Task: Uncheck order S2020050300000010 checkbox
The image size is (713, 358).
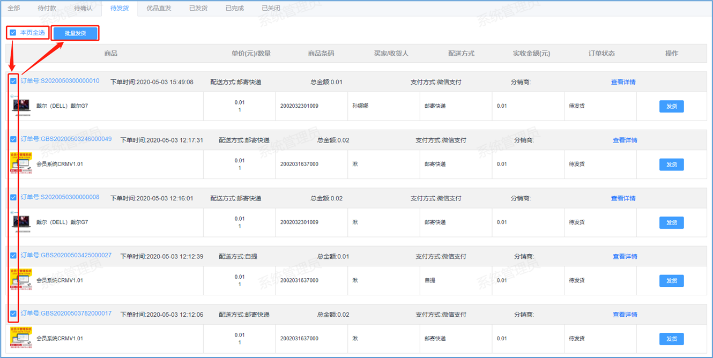Action: point(13,81)
